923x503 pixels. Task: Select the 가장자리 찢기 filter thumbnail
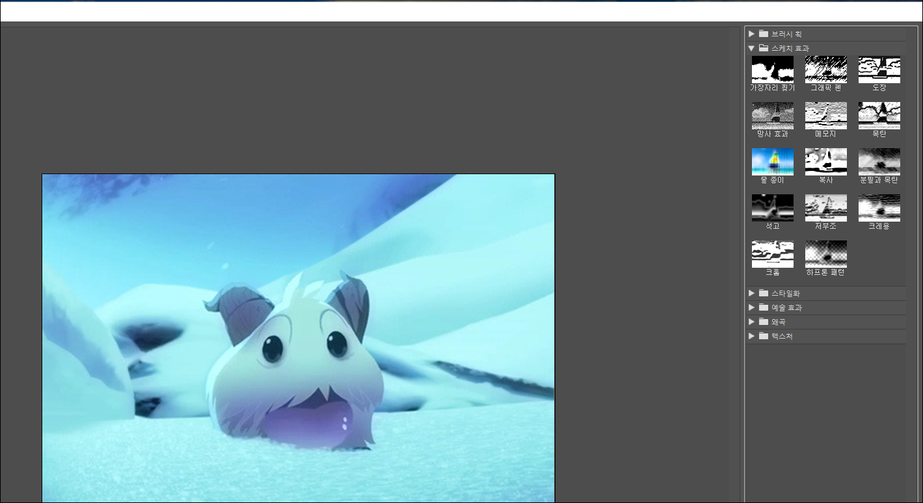coord(772,70)
